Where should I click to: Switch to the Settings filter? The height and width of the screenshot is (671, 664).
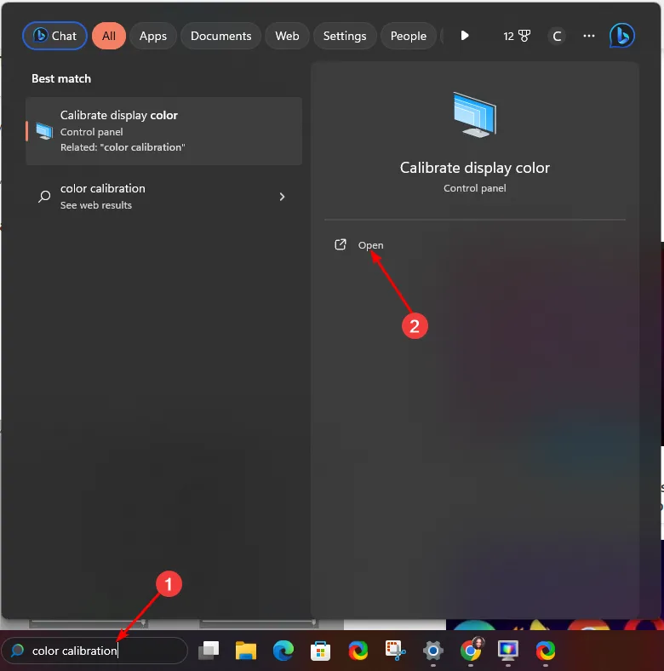pos(345,36)
